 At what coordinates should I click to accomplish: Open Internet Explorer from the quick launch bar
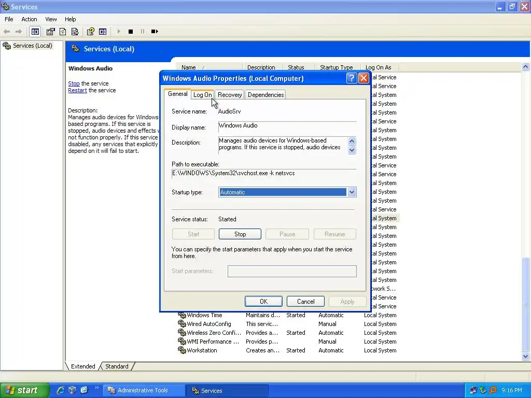coord(61,390)
